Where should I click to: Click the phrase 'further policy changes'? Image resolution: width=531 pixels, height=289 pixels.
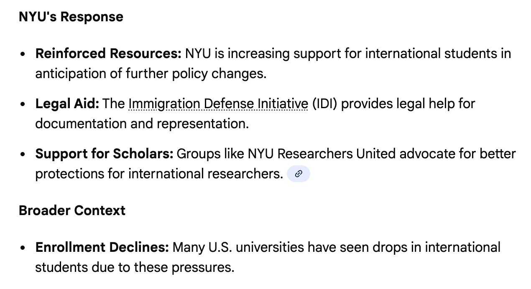pyautogui.click(x=196, y=74)
